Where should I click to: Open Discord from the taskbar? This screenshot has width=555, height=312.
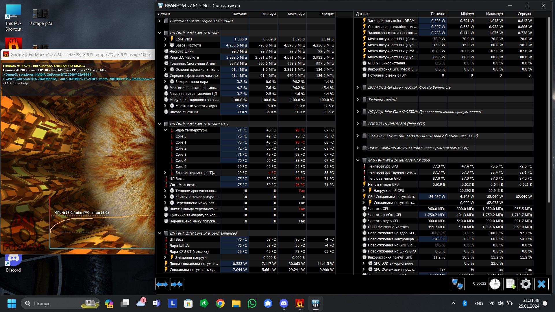(x=284, y=303)
